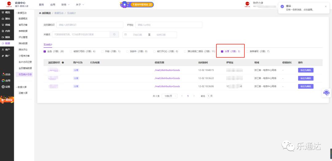Enable the 表单填写 filter checkbox
332x161 pixels.
[247, 51]
